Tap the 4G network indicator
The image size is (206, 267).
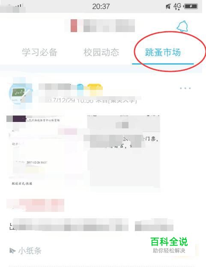point(177,6)
